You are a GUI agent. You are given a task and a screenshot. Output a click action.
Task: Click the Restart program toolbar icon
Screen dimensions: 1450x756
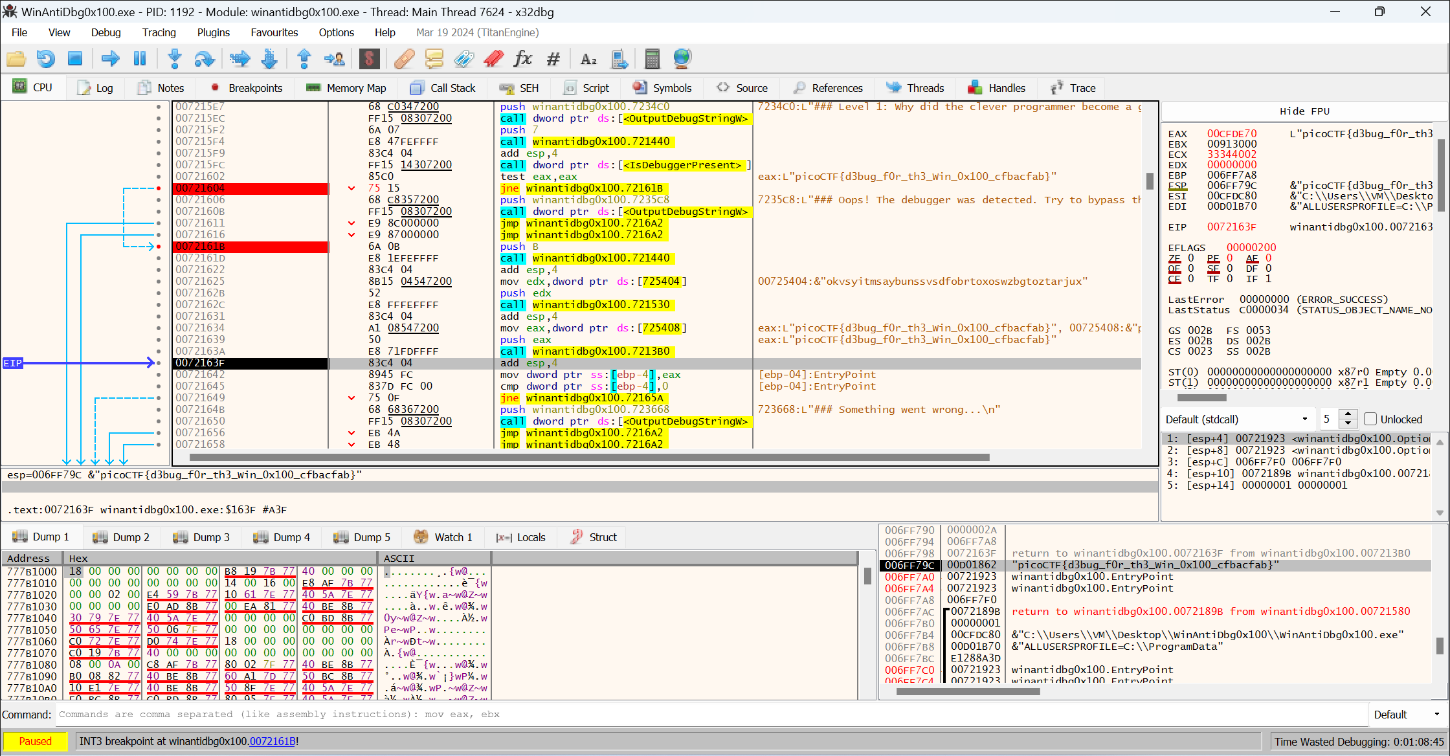[x=45, y=59]
